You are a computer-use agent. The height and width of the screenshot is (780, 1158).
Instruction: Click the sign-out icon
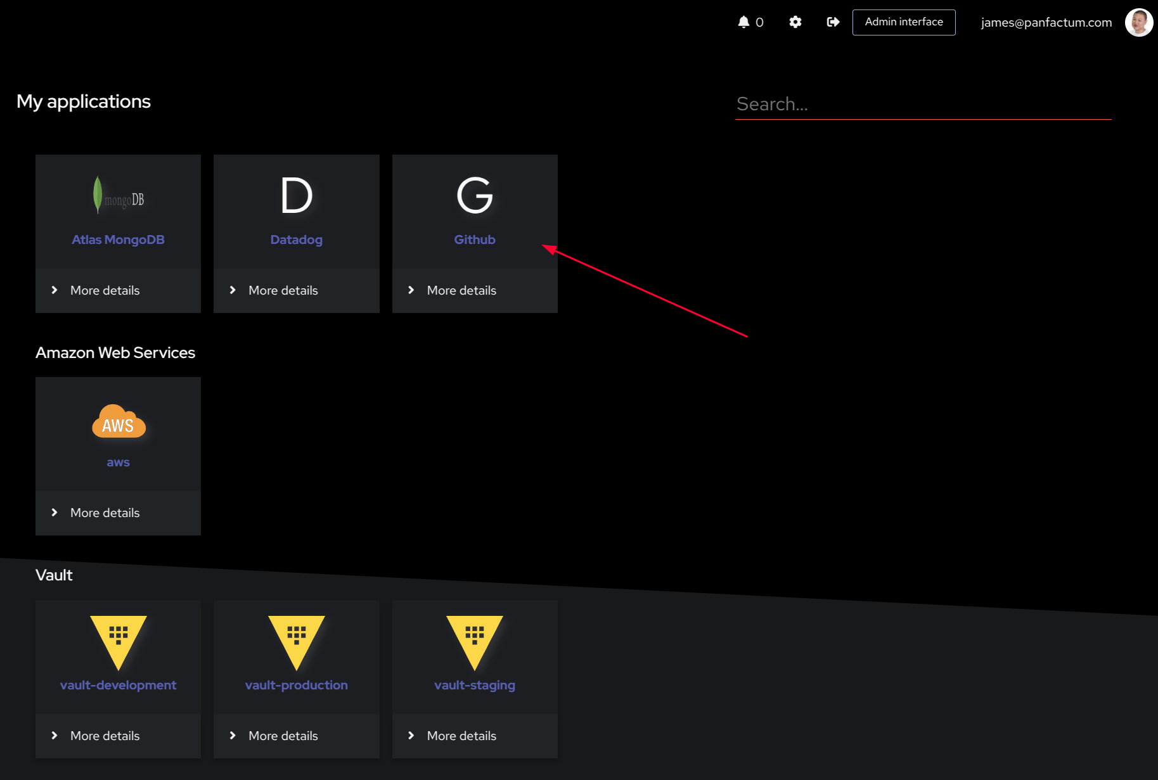[x=832, y=22]
